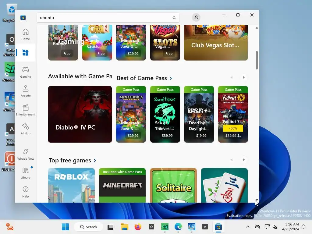Click the traffic widget icon on taskbar
The image size is (312, 234).
9,227
